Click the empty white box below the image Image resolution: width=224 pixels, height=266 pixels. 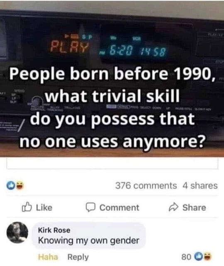point(112,163)
